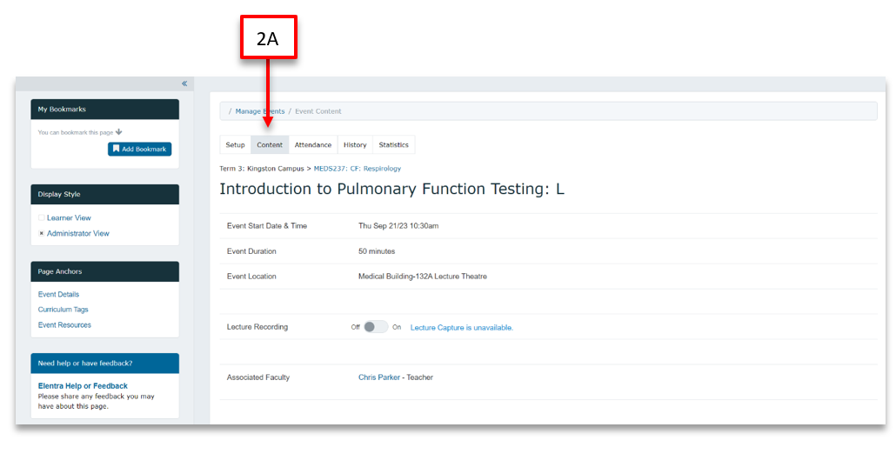The width and height of the screenshot is (896, 454).
Task: Open Chris Parker faculty profile
Action: tap(379, 377)
